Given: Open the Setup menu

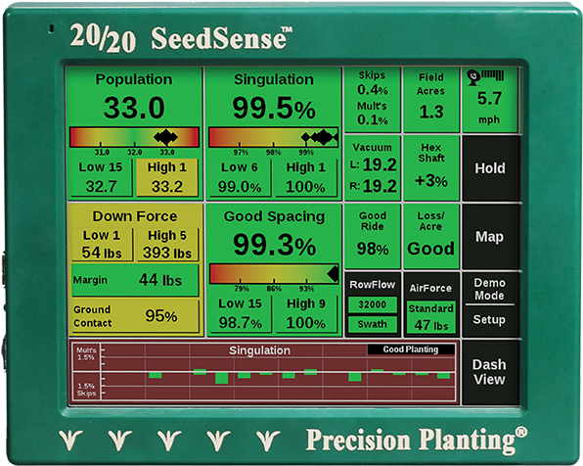Looking at the screenshot, I should point(490,320).
